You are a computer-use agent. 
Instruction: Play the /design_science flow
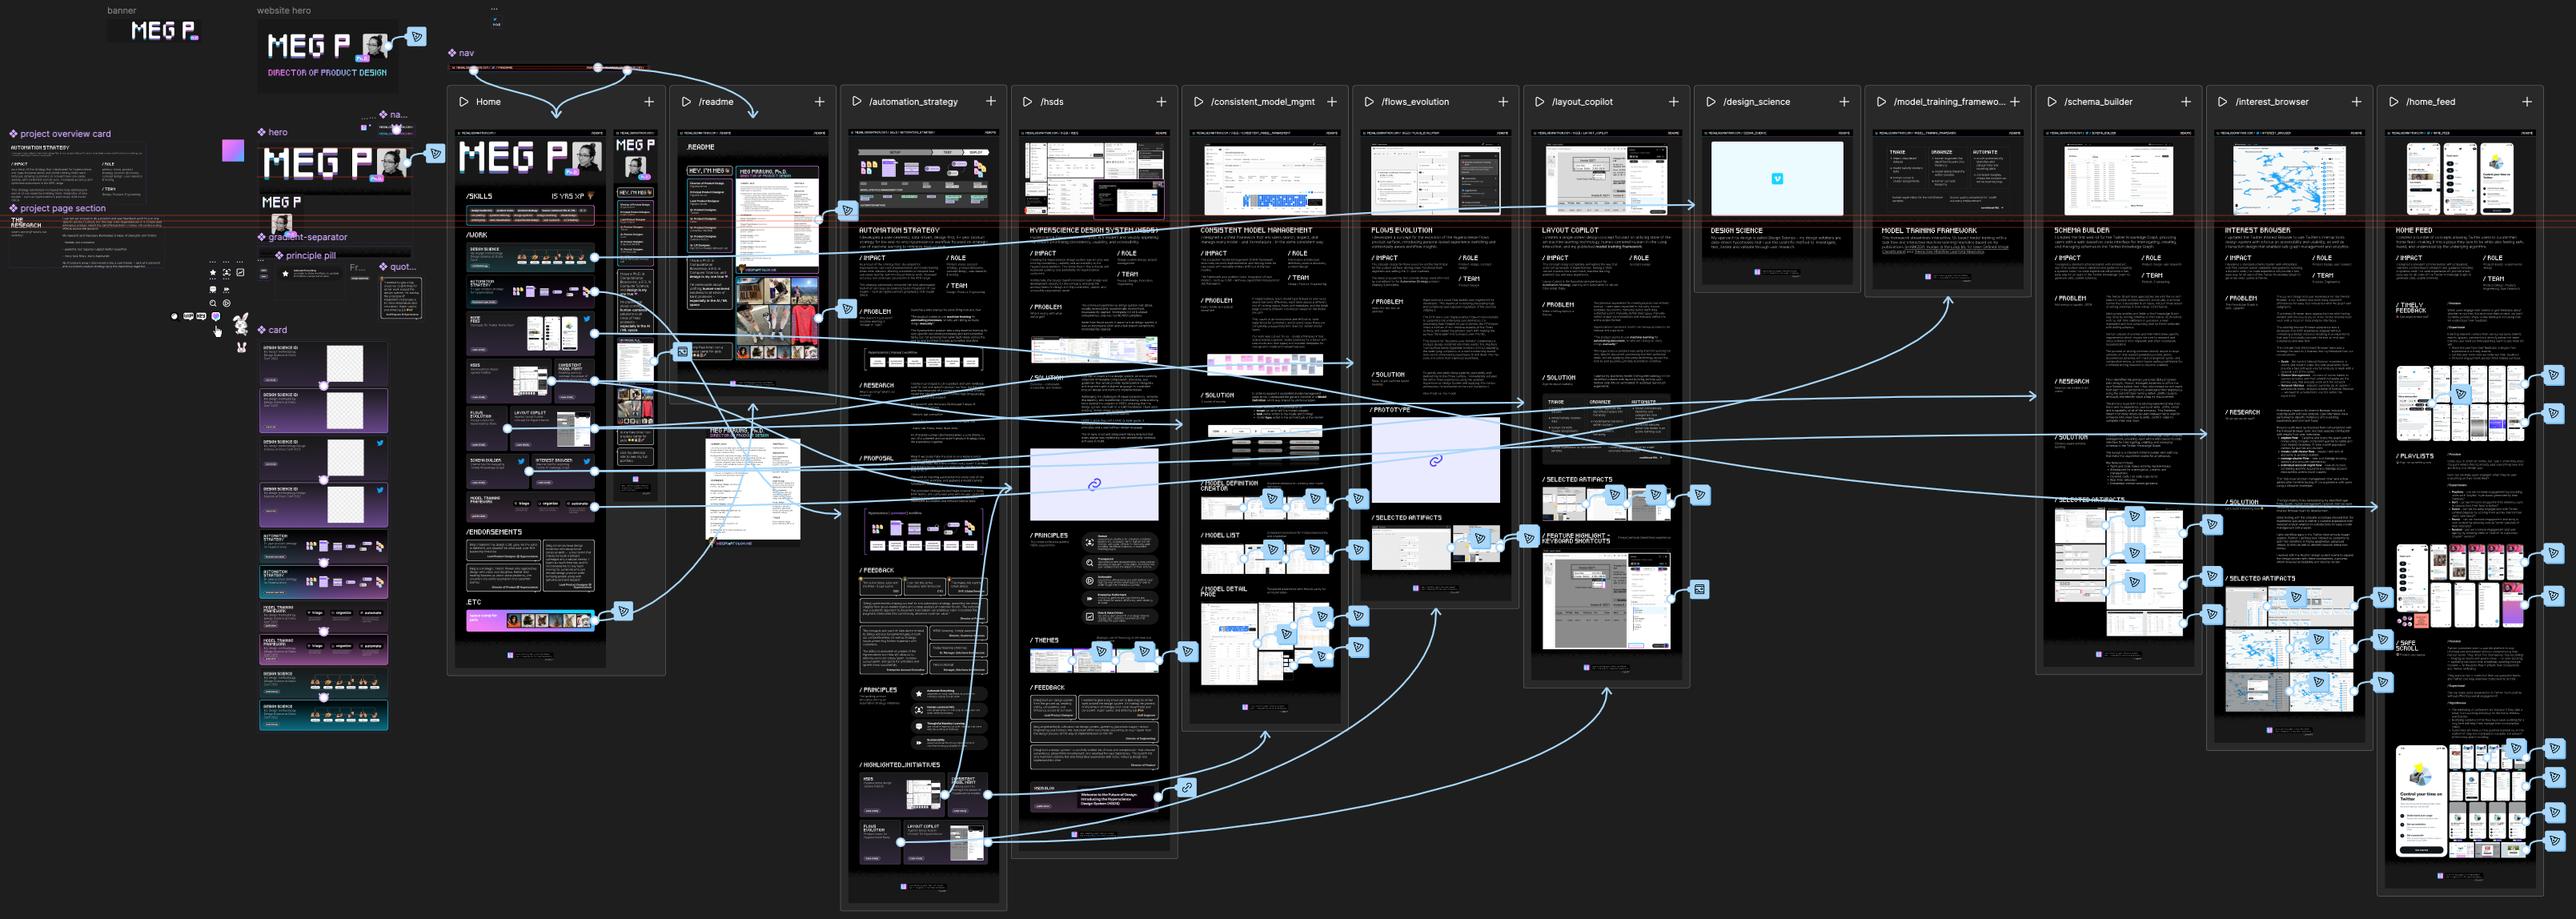point(1710,102)
